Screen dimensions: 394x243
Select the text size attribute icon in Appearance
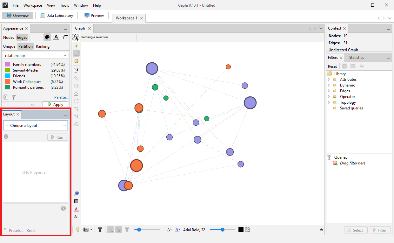tap(65, 37)
